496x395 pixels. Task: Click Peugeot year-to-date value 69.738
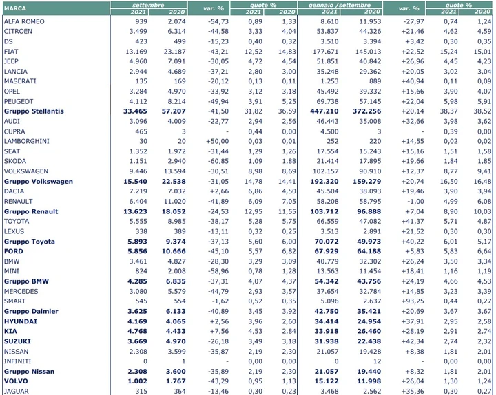[327, 101]
